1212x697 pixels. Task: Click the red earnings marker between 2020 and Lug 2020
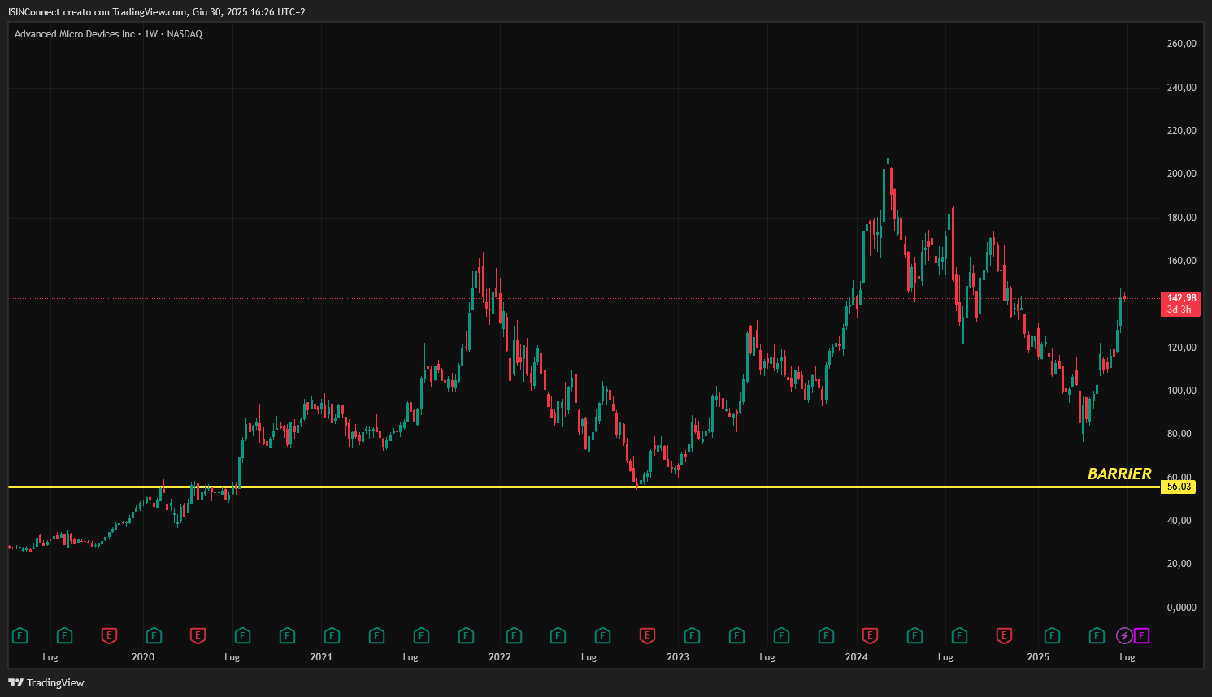click(x=198, y=635)
